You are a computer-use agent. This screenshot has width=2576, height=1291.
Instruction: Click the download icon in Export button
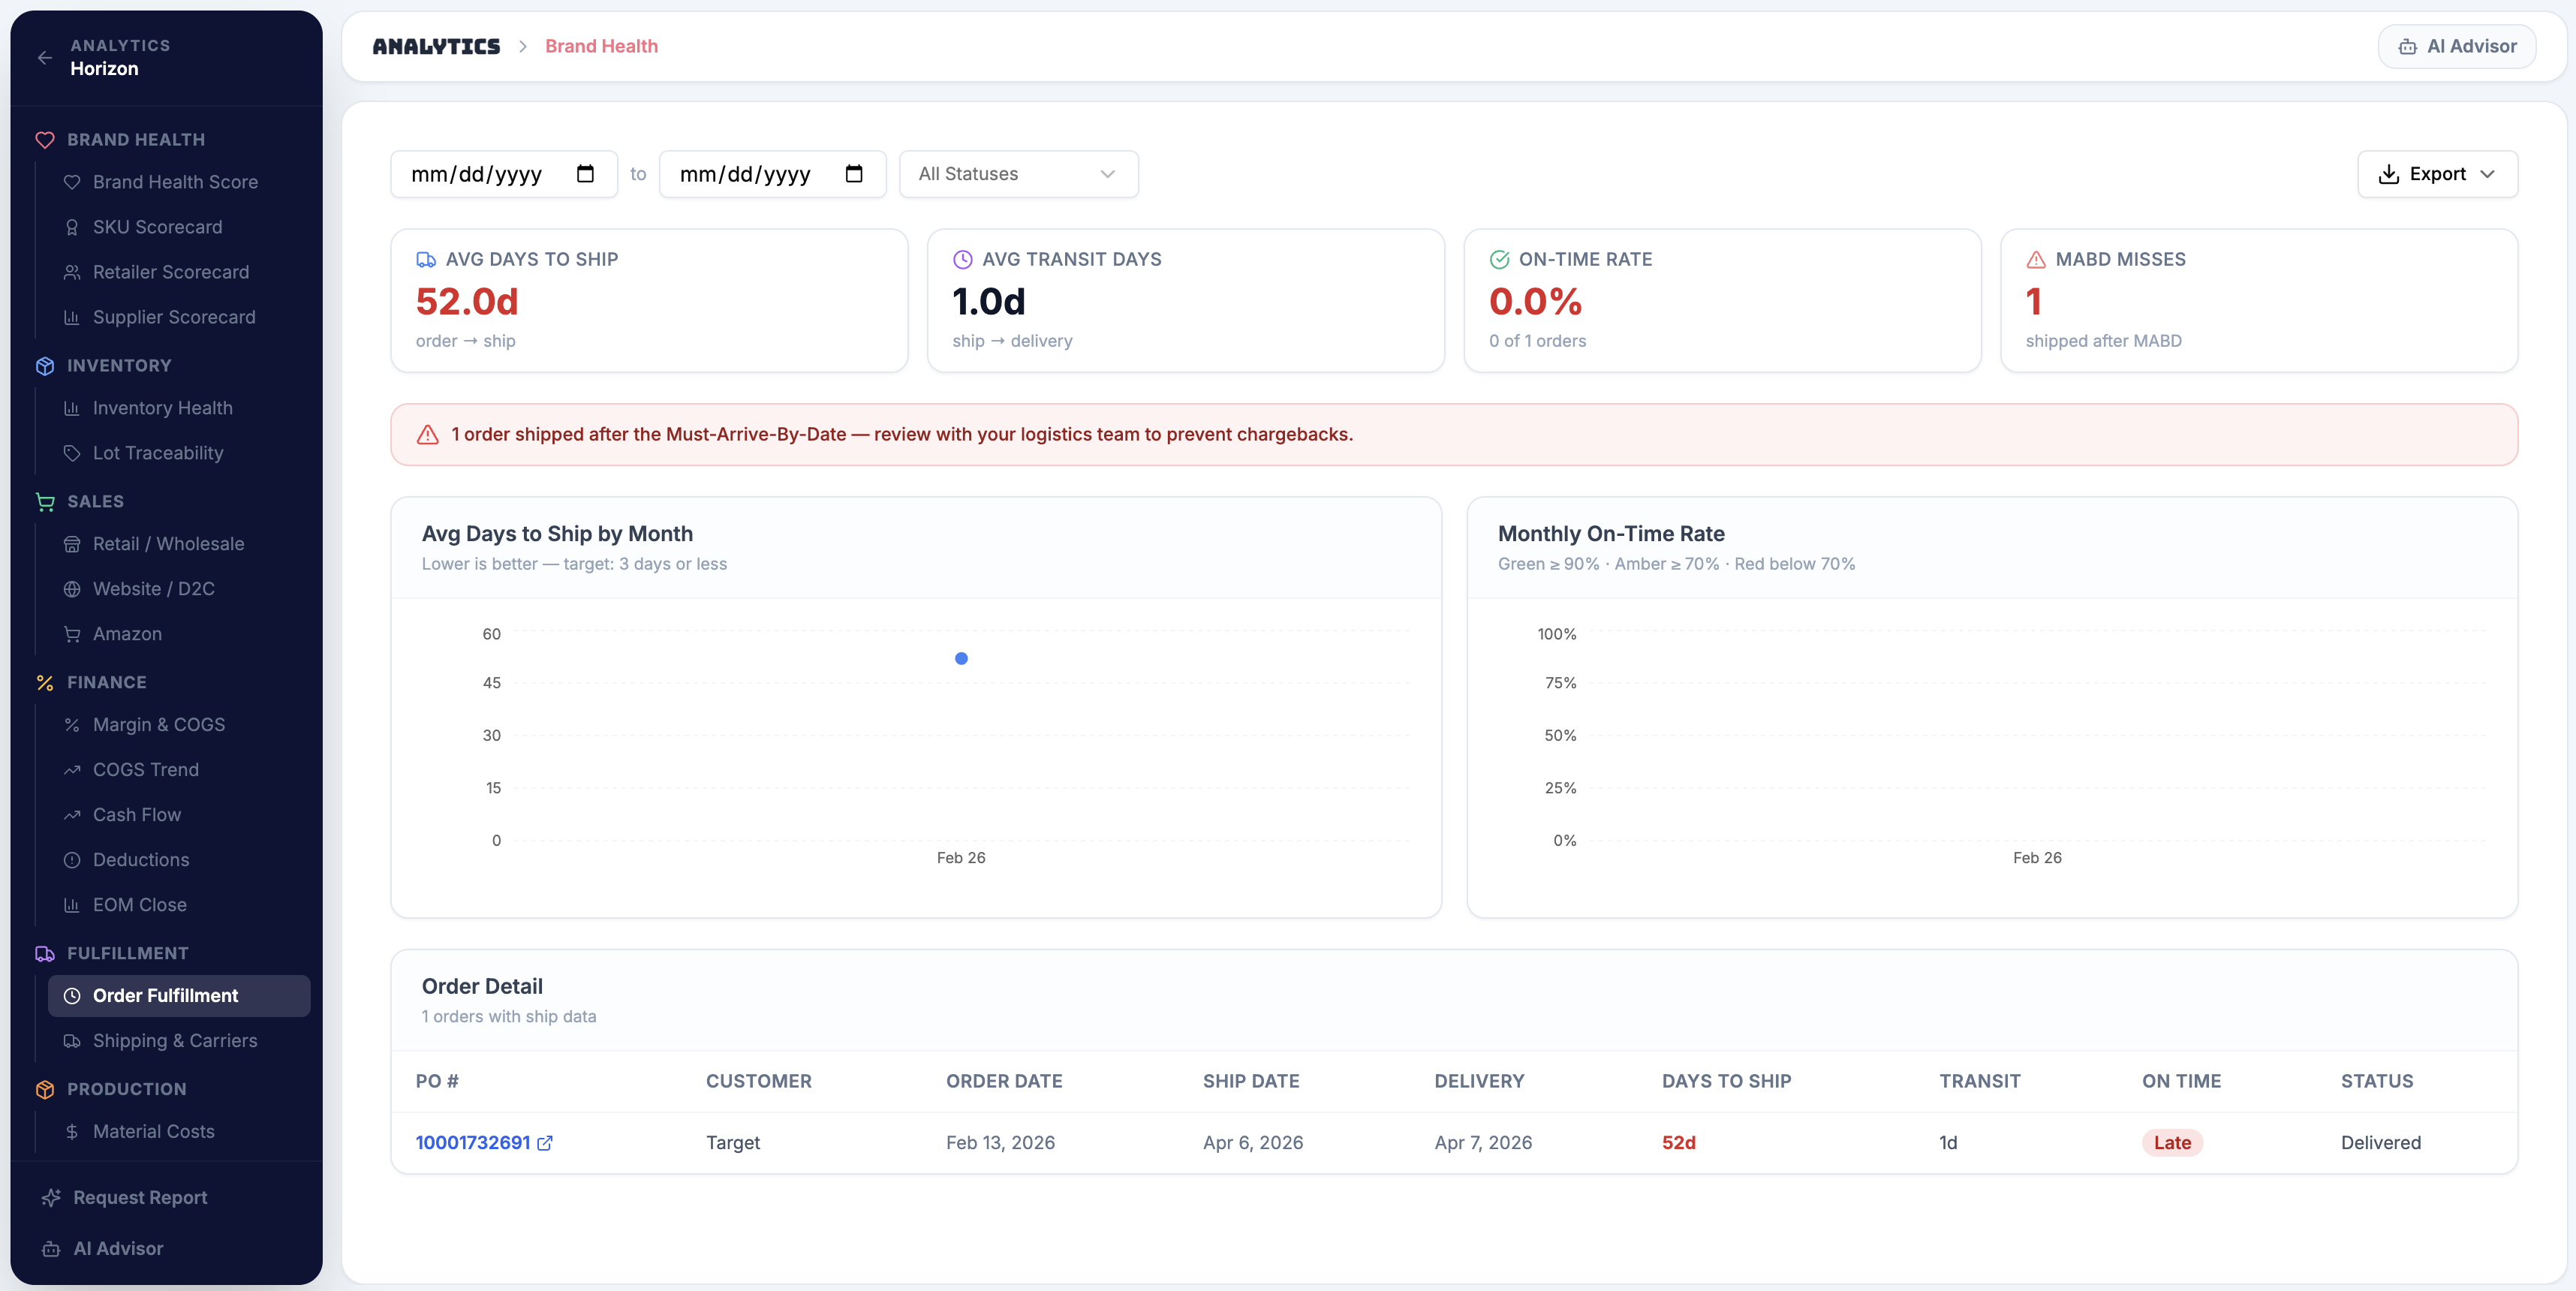click(x=2389, y=174)
